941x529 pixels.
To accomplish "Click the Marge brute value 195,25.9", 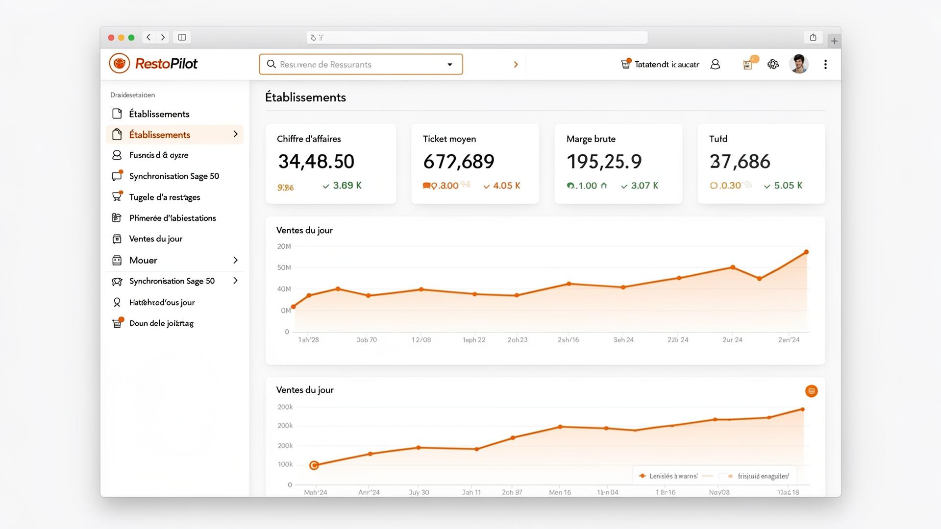I will point(604,162).
